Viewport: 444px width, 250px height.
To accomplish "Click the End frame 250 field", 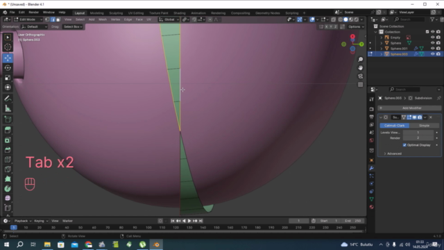I will coord(352,221).
